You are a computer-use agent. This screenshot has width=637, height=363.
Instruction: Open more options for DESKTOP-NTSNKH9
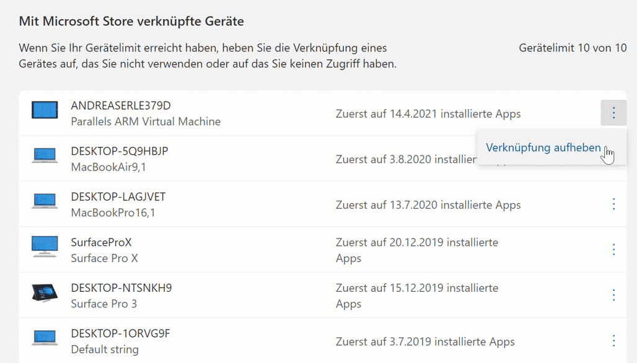613,295
